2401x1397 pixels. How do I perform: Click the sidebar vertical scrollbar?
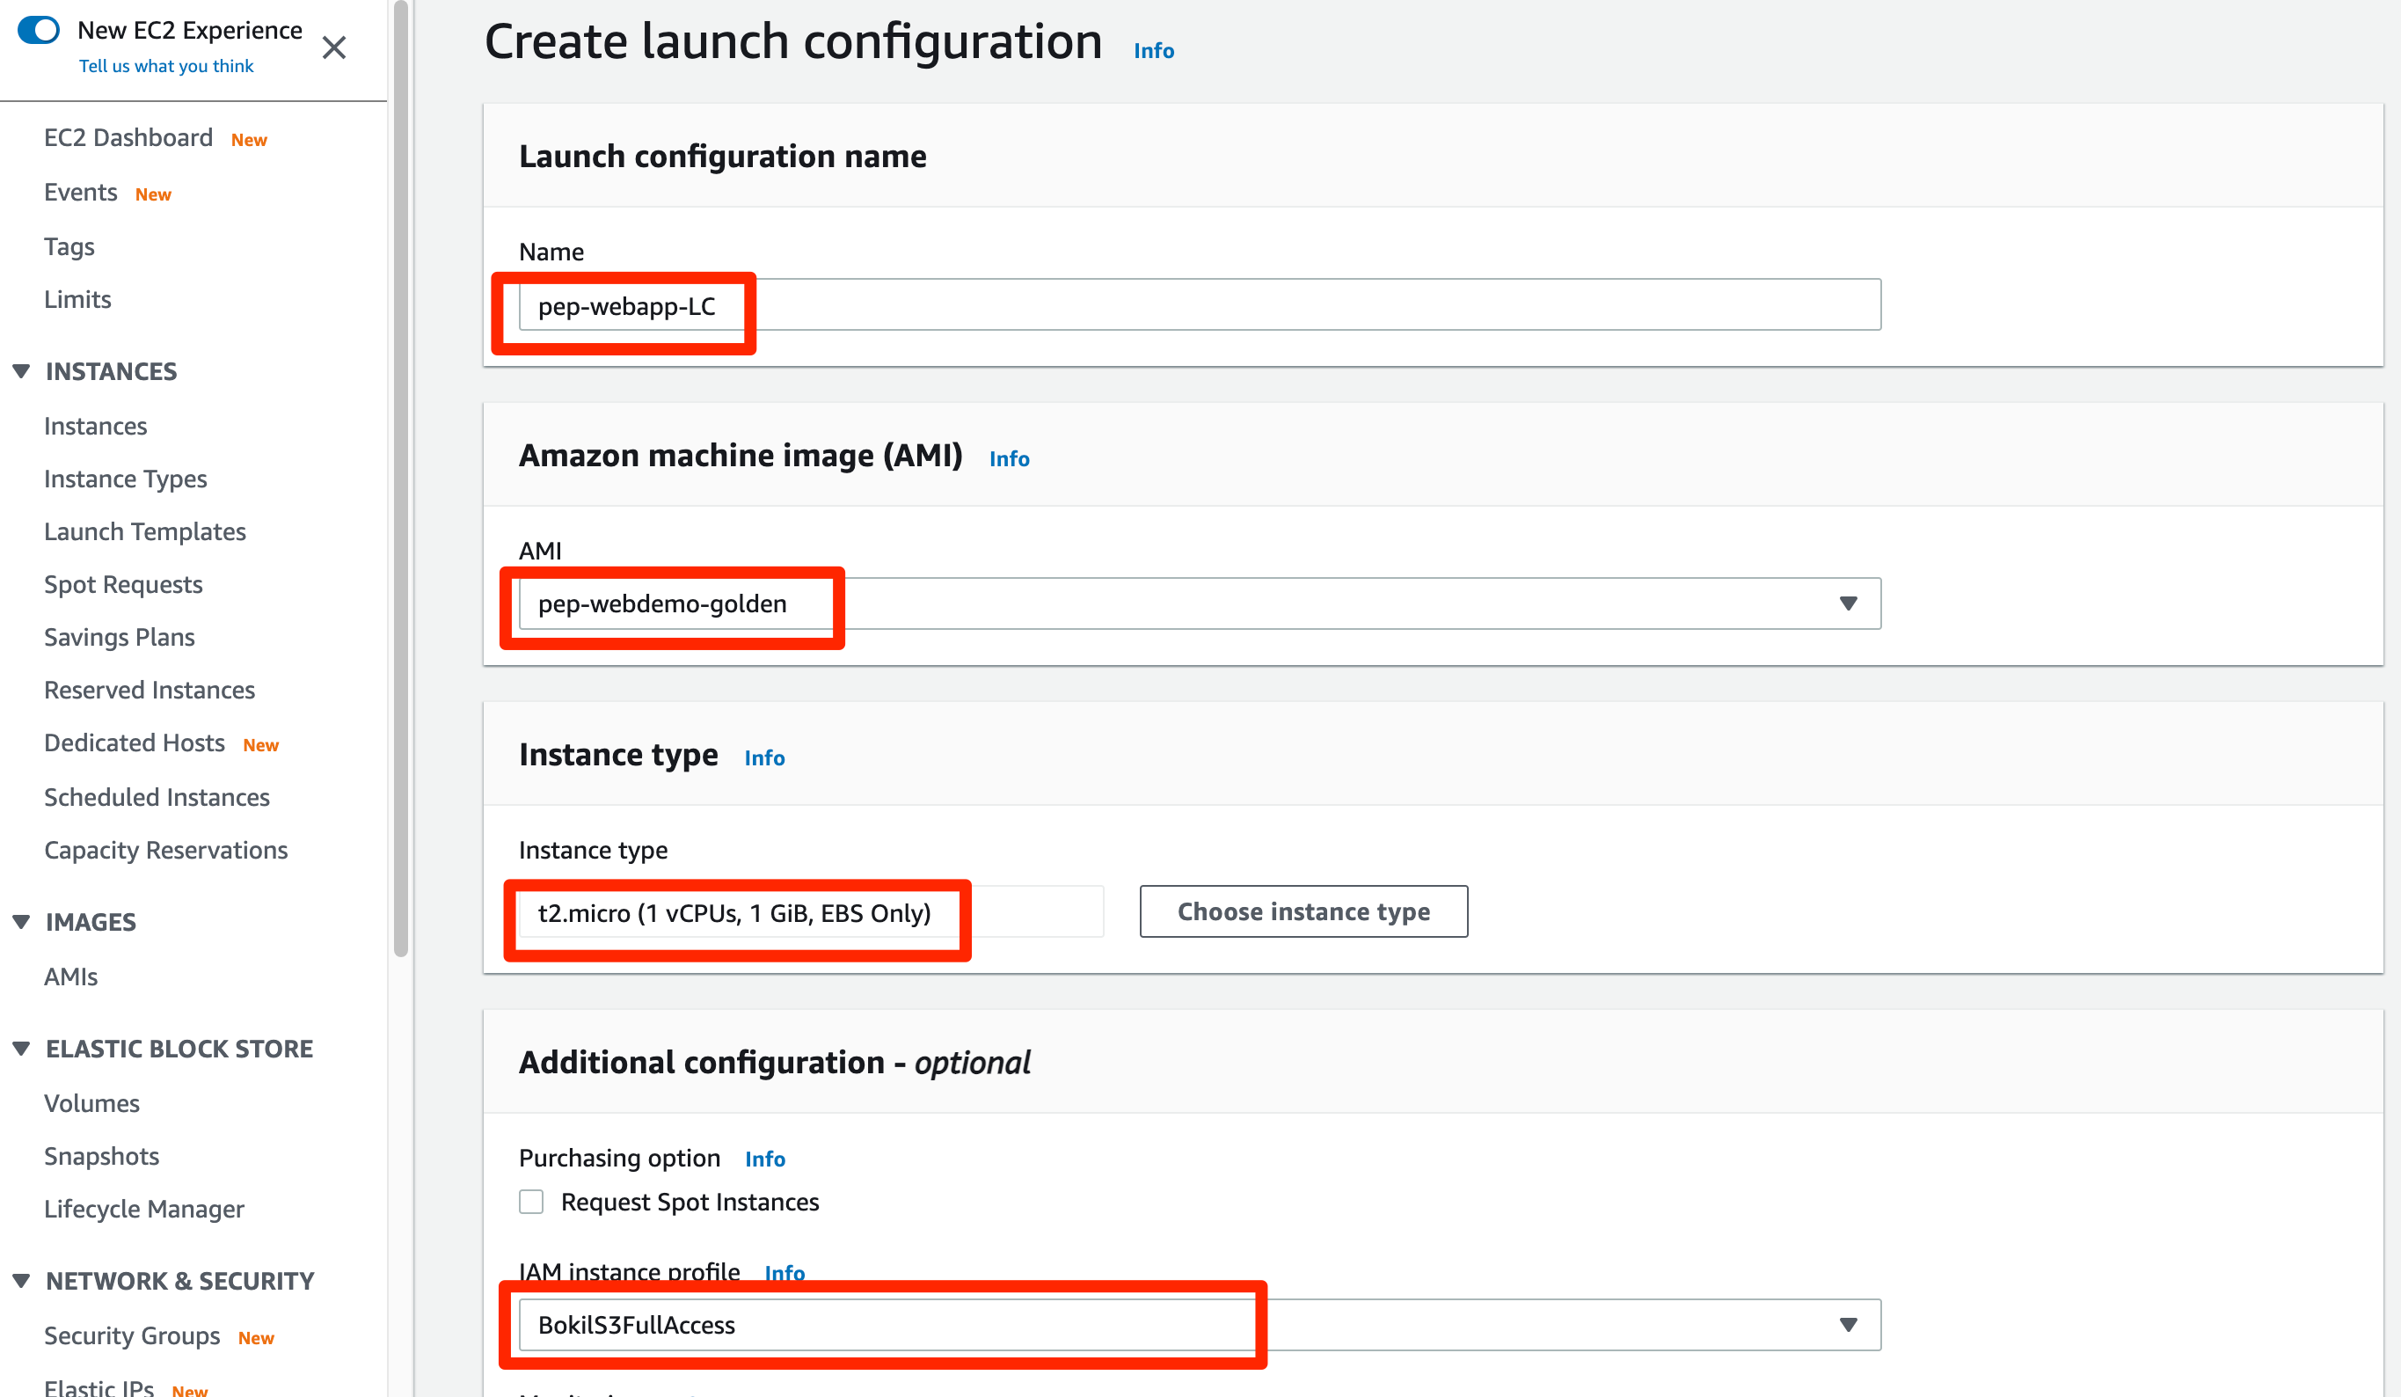coord(401,477)
